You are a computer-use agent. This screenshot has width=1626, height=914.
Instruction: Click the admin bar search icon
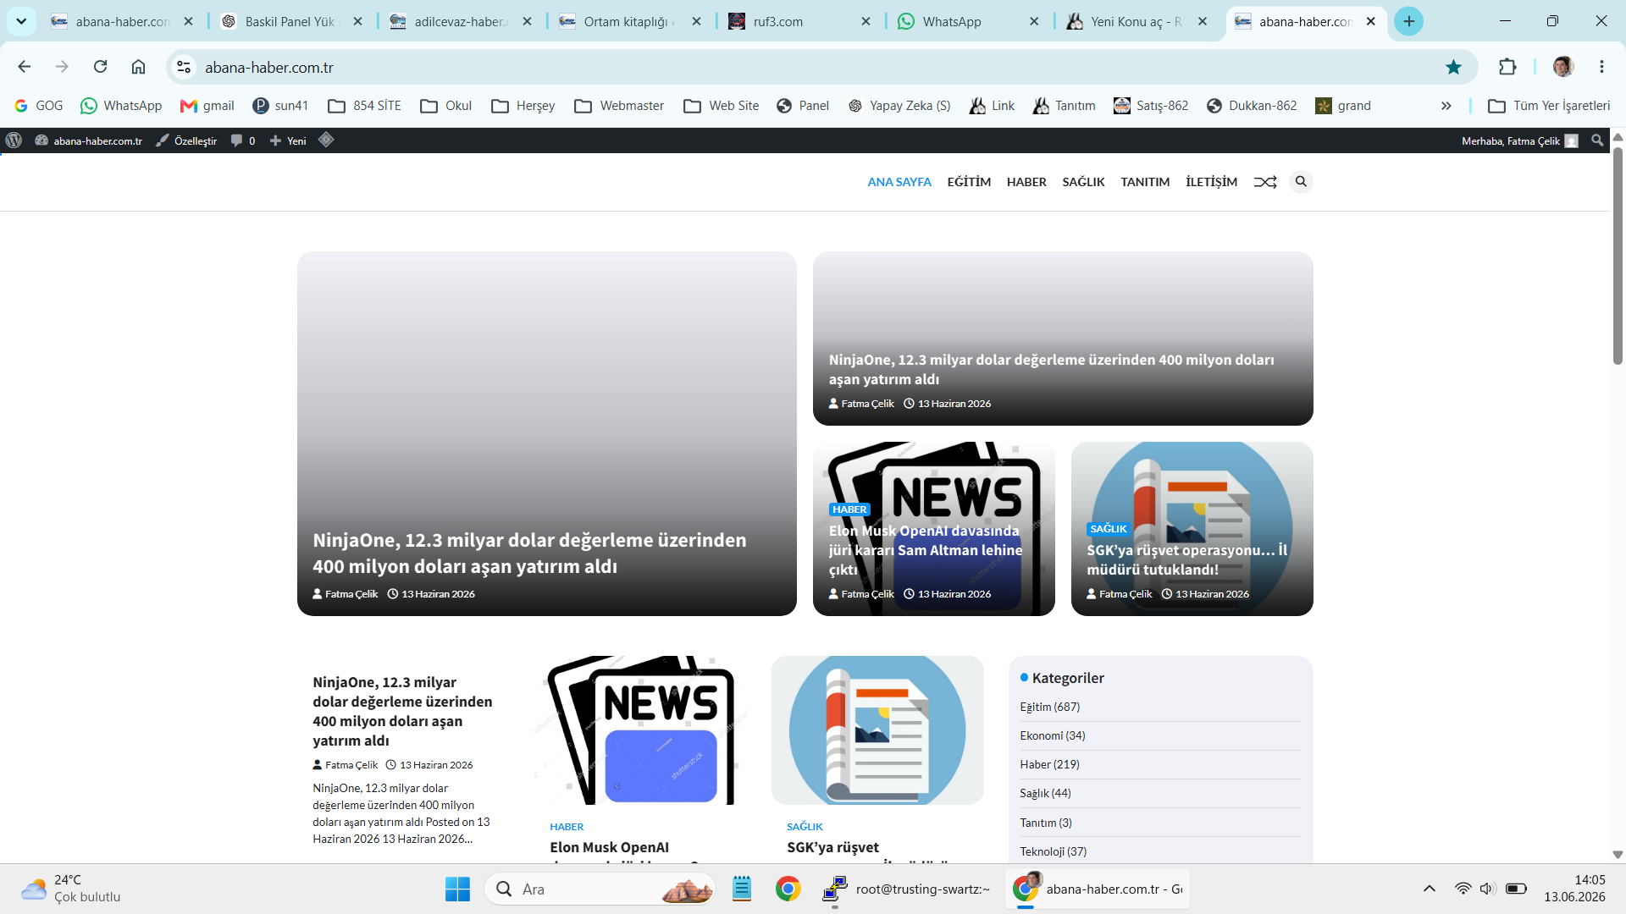(x=1597, y=140)
